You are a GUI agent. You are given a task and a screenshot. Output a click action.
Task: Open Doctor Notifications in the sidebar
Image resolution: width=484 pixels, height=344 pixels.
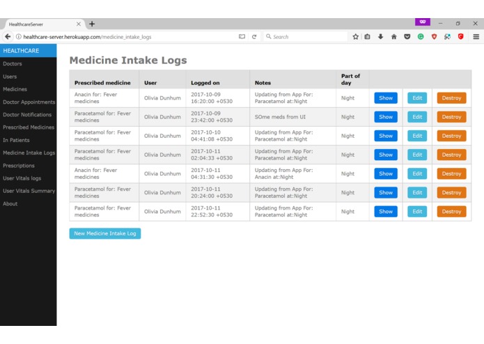[27, 114]
